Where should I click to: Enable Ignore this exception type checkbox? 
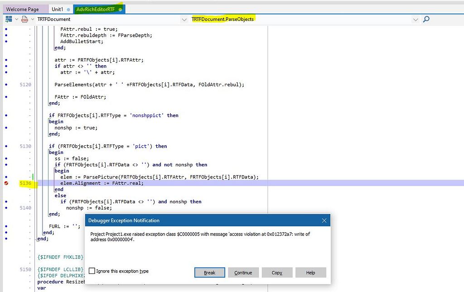click(x=92, y=271)
